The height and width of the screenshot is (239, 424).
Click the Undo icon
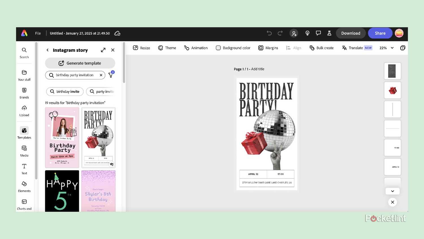269,33
